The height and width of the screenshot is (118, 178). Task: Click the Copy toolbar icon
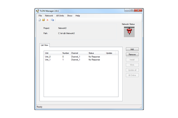(53, 20)
